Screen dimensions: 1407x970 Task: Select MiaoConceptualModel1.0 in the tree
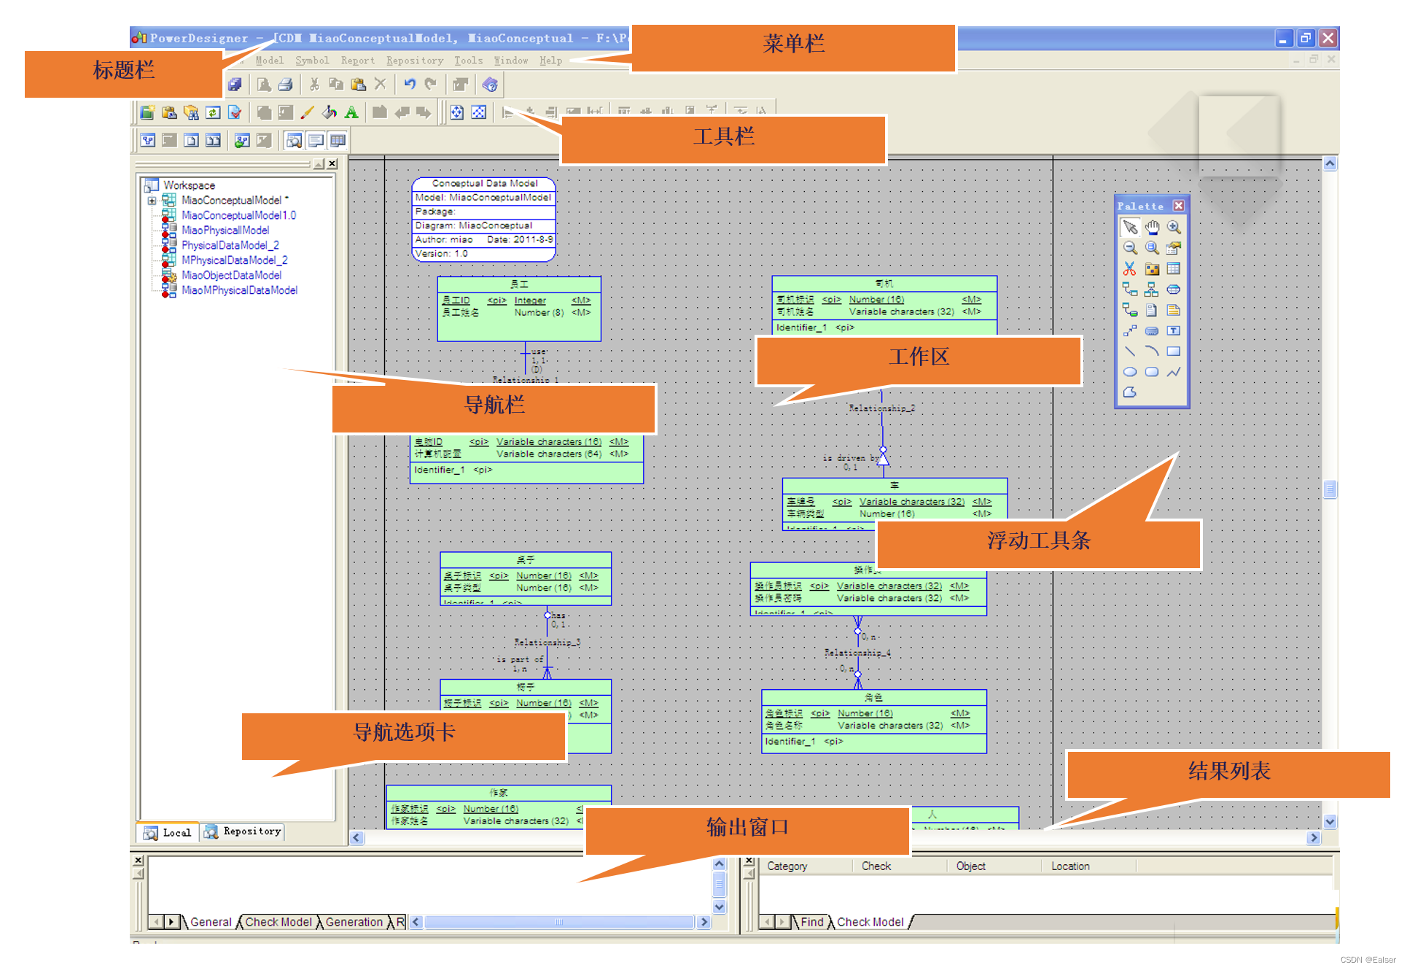point(238,216)
